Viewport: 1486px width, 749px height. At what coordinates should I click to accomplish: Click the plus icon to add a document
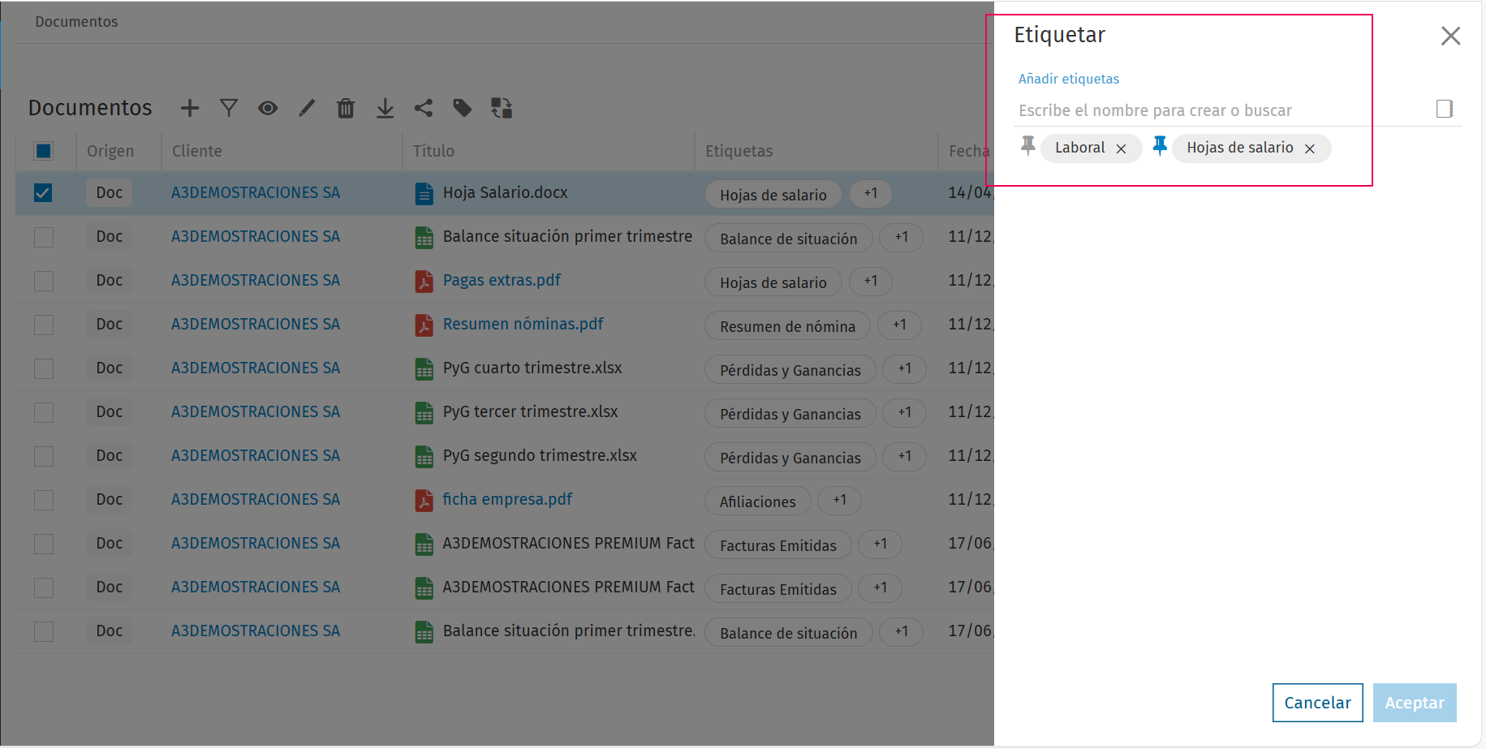(x=190, y=108)
